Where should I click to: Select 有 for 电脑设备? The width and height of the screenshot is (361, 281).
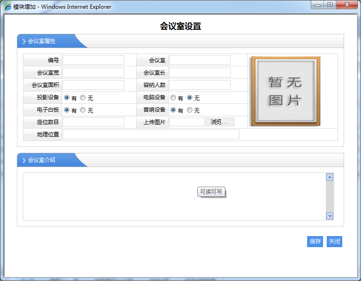point(173,97)
